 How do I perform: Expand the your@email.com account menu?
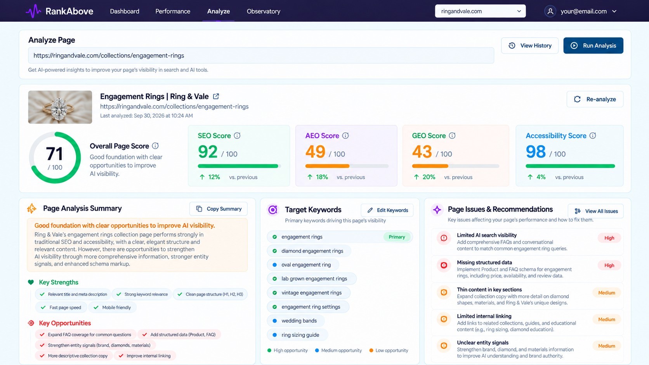point(581,11)
